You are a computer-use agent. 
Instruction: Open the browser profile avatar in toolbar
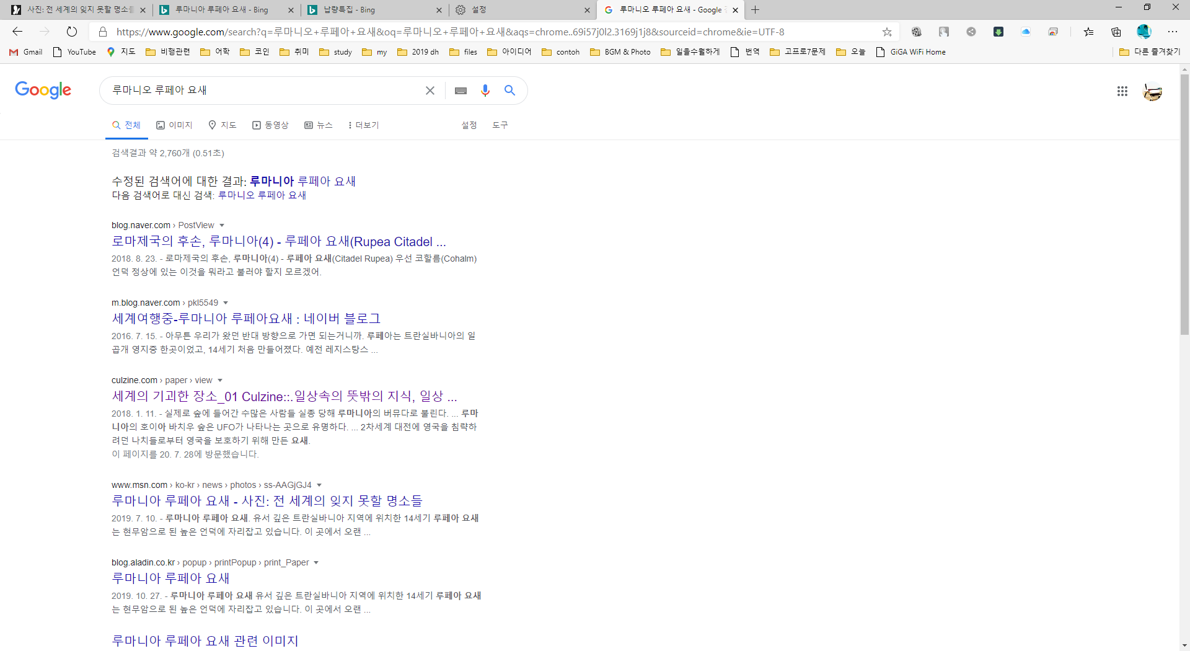(x=1144, y=32)
